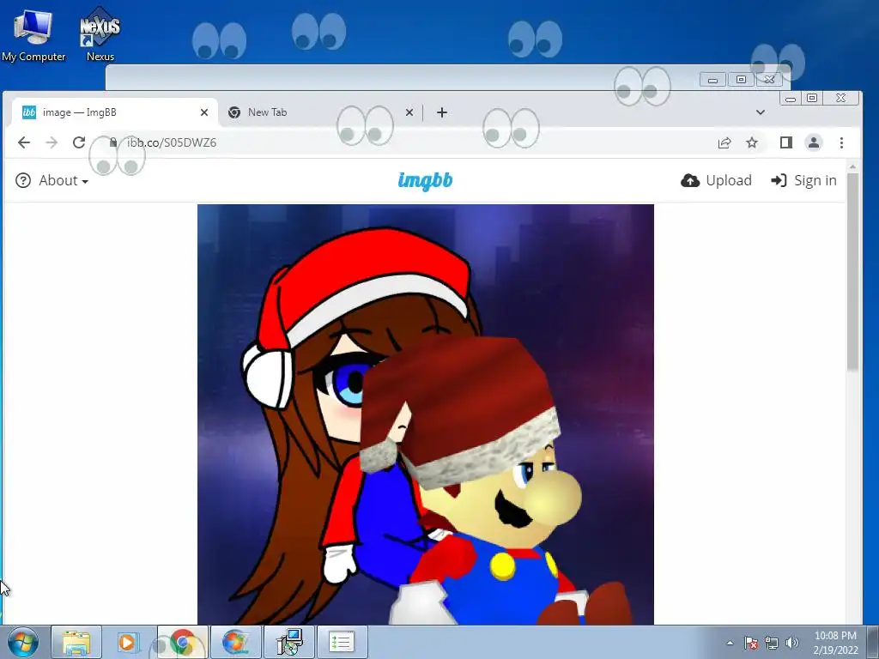Click the Sign in link
879x659 pixels.
[803, 180]
